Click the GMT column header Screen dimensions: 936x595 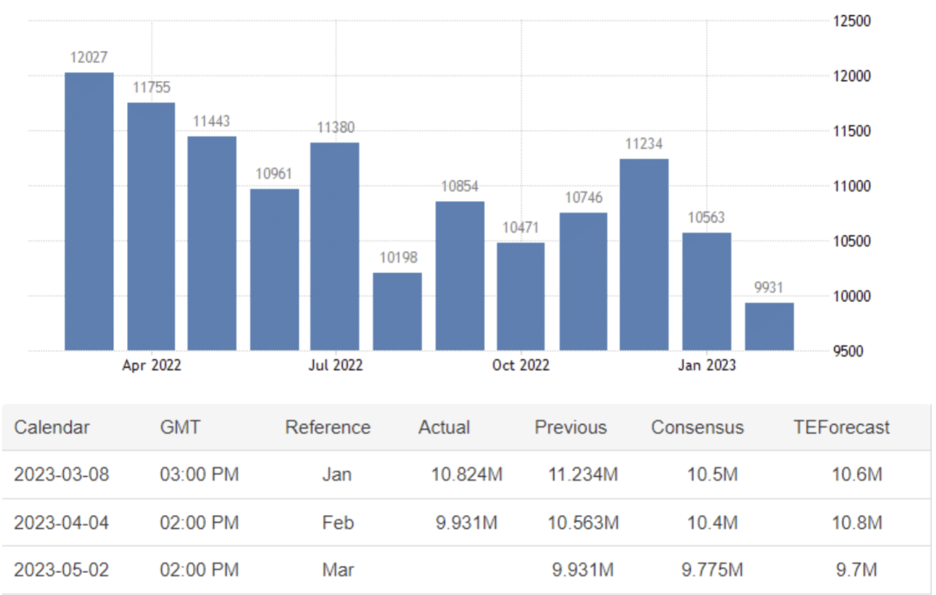click(x=180, y=428)
